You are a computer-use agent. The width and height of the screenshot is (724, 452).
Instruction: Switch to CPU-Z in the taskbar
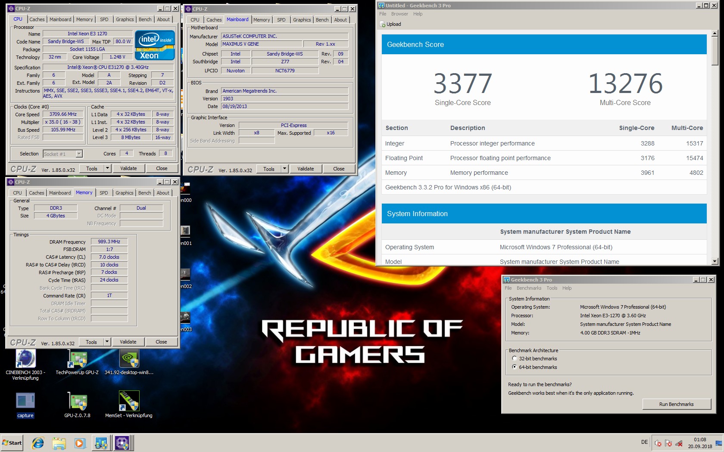coord(122,443)
